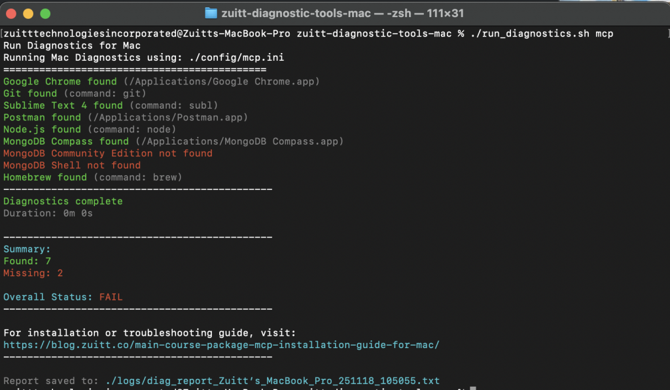
Task: Zoom the Terminal window with green button
Action: (x=45, y=13)
